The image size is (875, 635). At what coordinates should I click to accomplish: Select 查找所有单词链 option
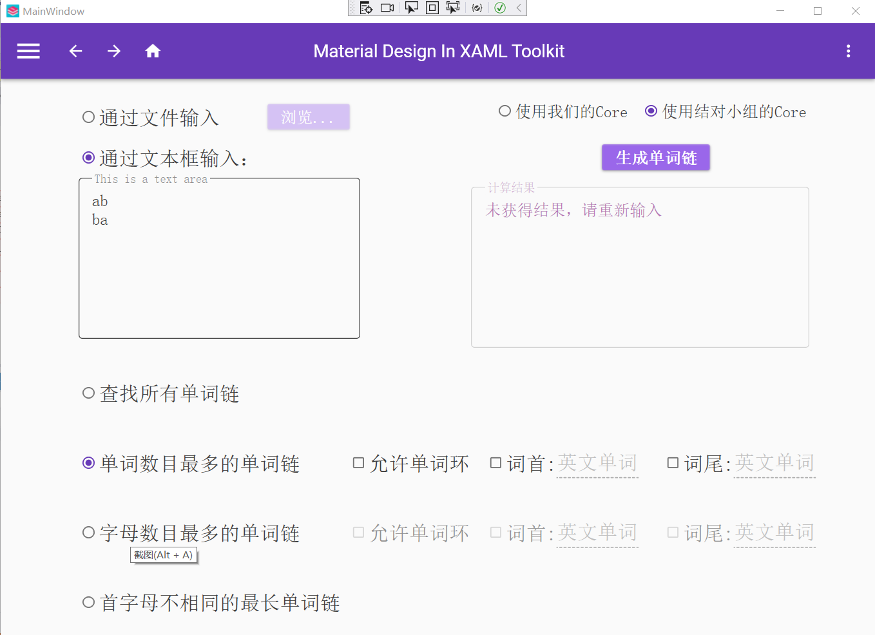click(x=161, y=393)
